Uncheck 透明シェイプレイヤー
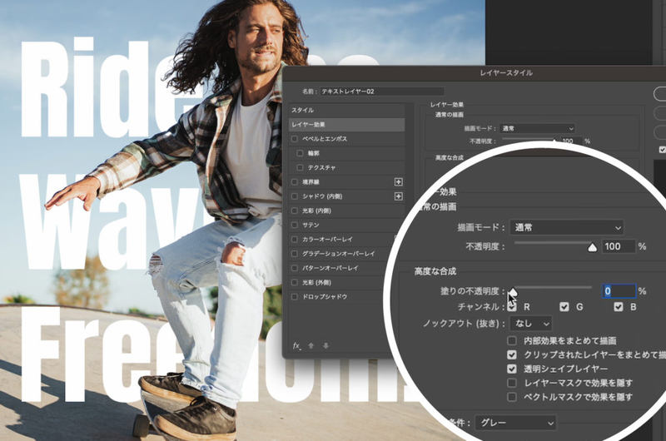 512,369
